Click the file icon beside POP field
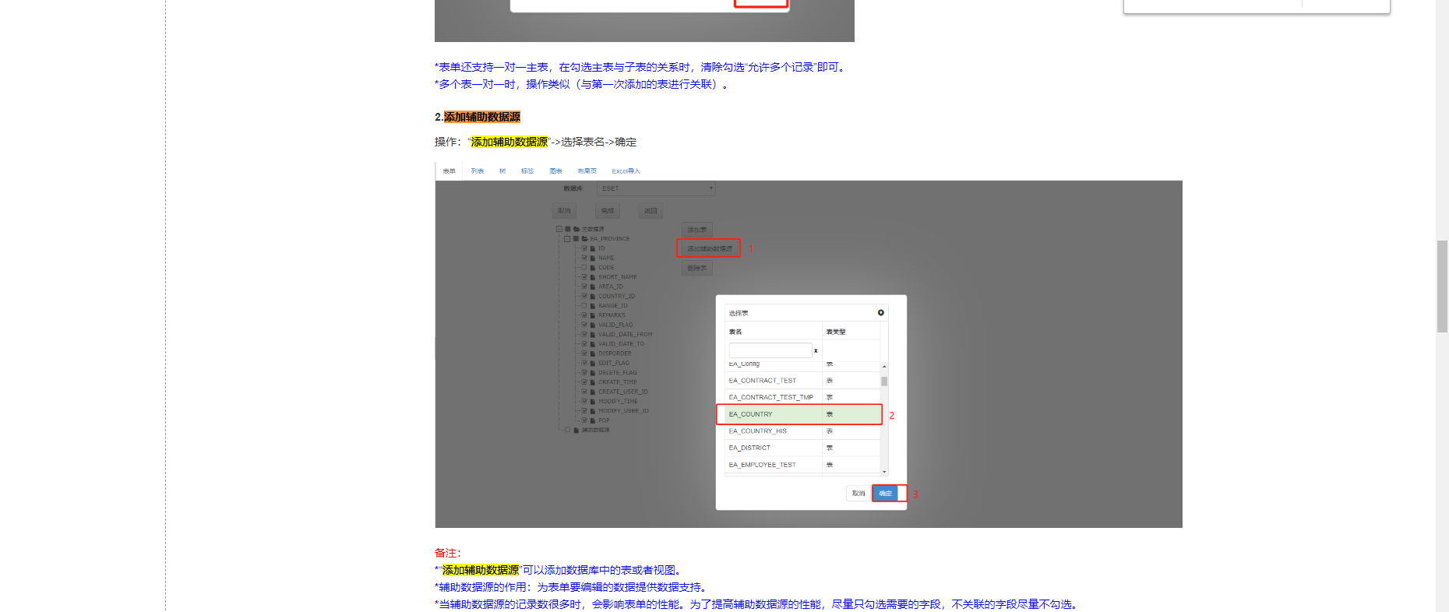This screenshot has height=612, width=1449. (593, 420)
